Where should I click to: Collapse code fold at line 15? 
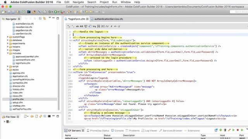coord(72,72)
